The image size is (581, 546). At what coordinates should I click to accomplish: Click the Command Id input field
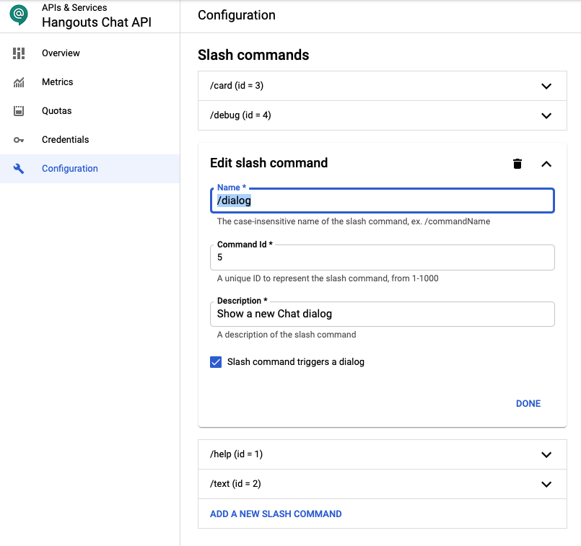coord(383,257)
